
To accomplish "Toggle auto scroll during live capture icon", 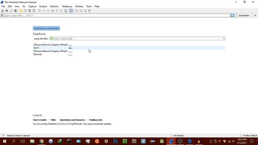I will point(65,11).
